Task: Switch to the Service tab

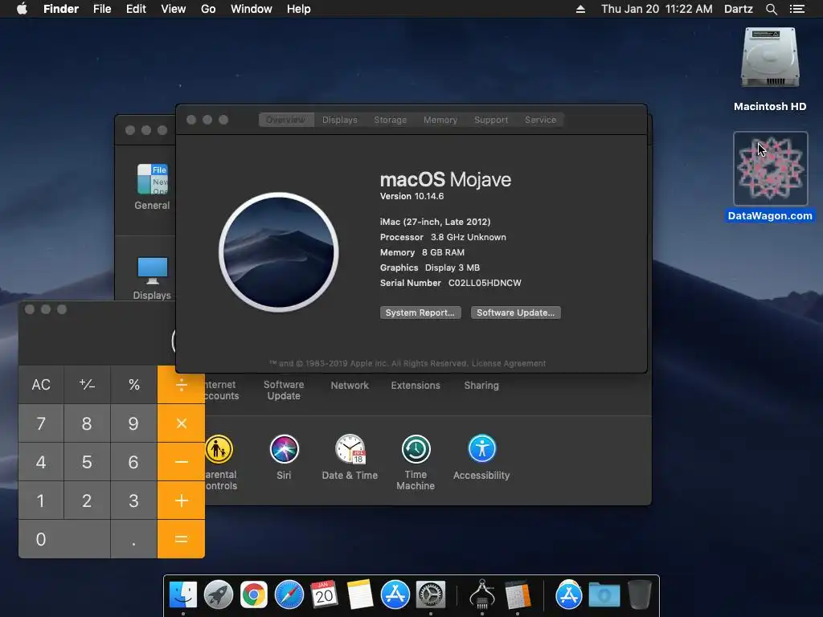Action: click(540, 120)
